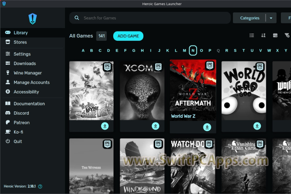Image resolution: width=291 pixels, height=194 pixels.
Task: Open the Stores section
Action: click(32, 42)
